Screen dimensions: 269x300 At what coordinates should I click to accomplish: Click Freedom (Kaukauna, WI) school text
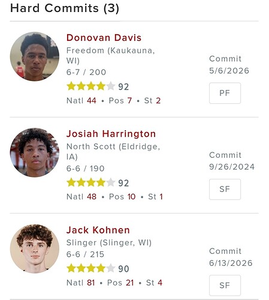tap(110, 55)
